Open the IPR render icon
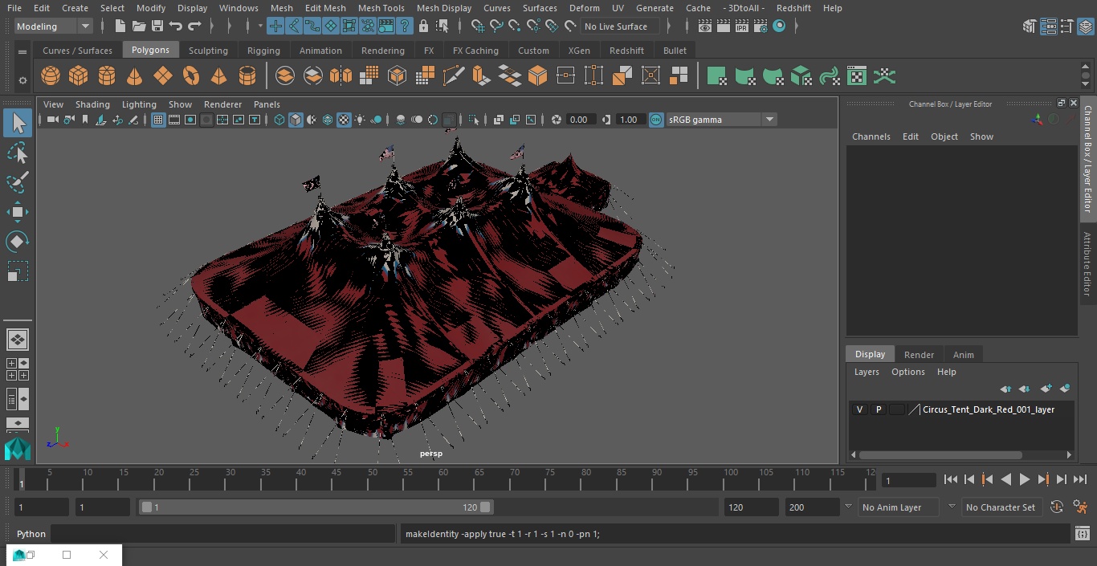The width and height of the screenshot is (1097, 566). click(x=741, y=26)
